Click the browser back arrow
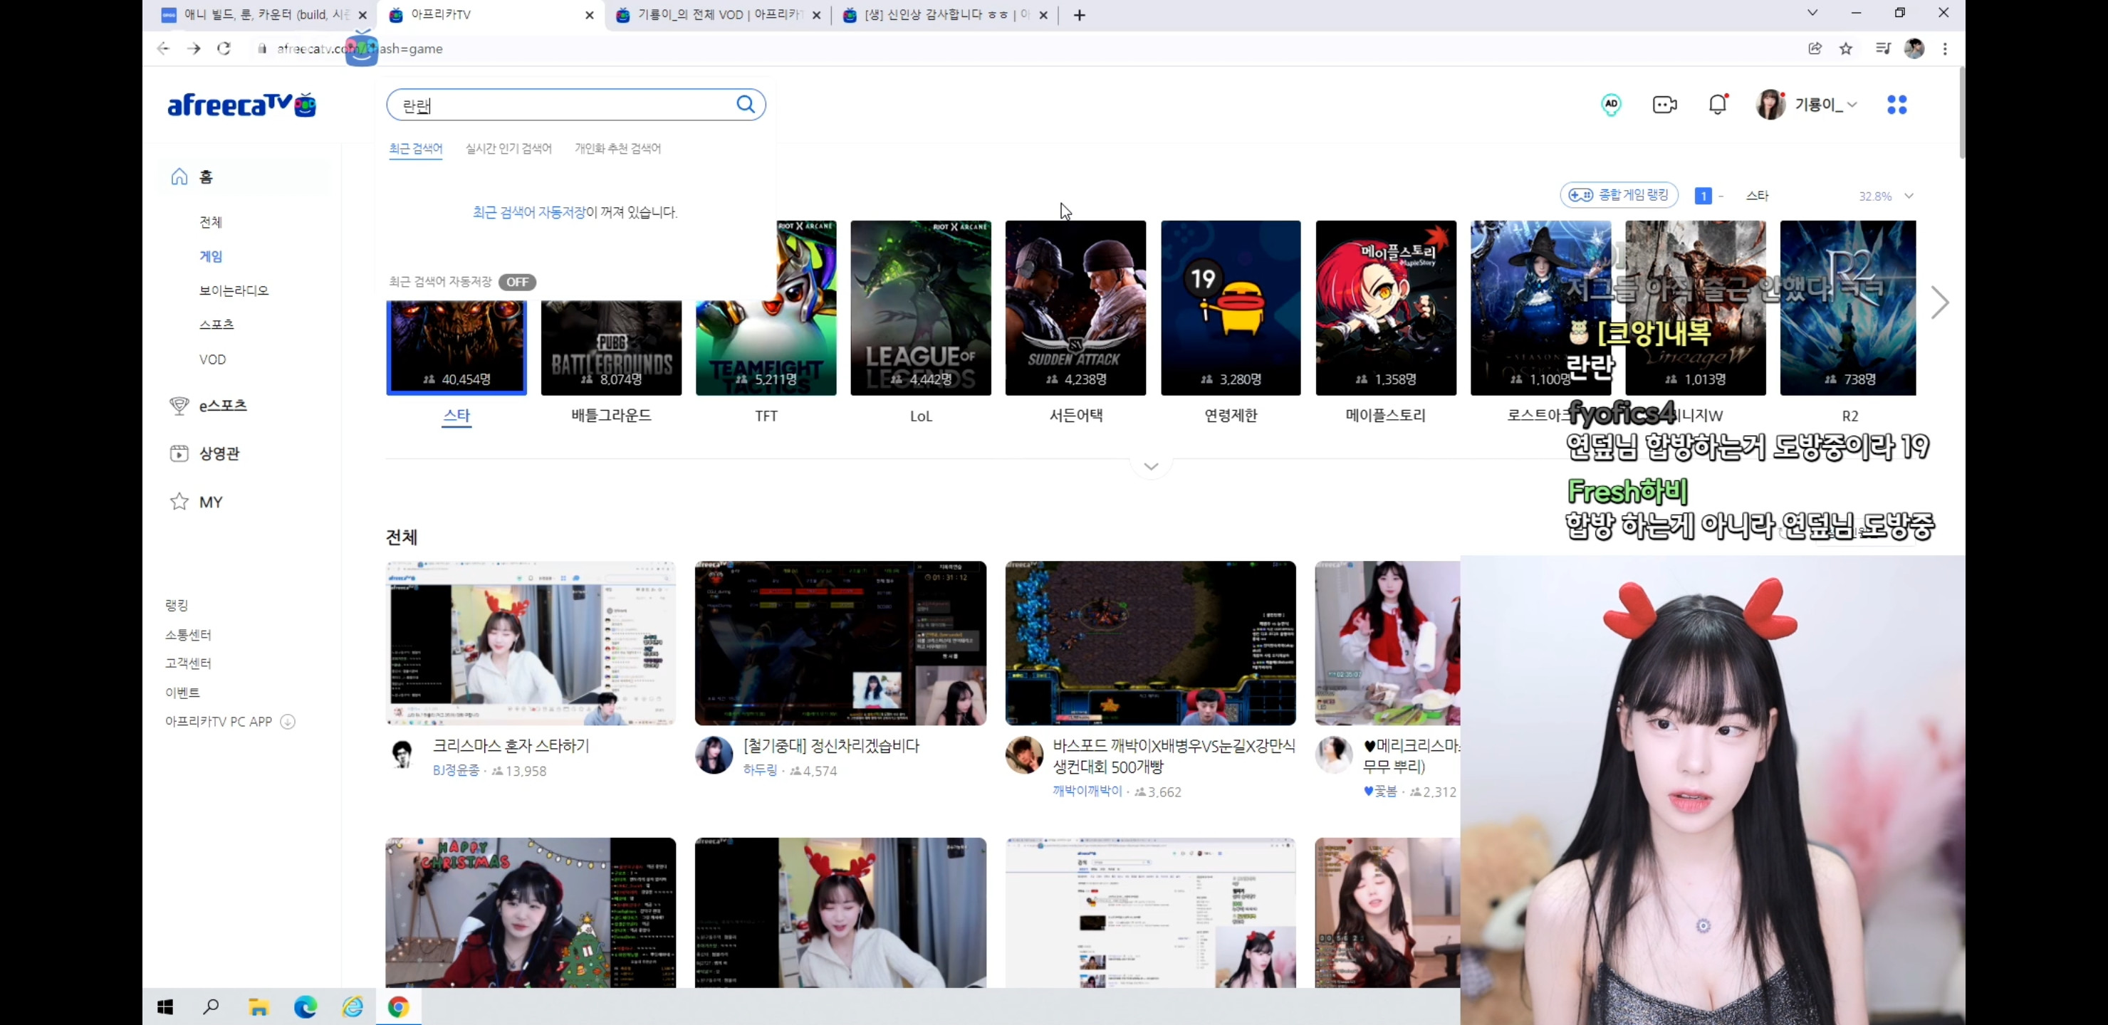The height and width of the screenshot is (1025, 2108). tap(163, 48)
